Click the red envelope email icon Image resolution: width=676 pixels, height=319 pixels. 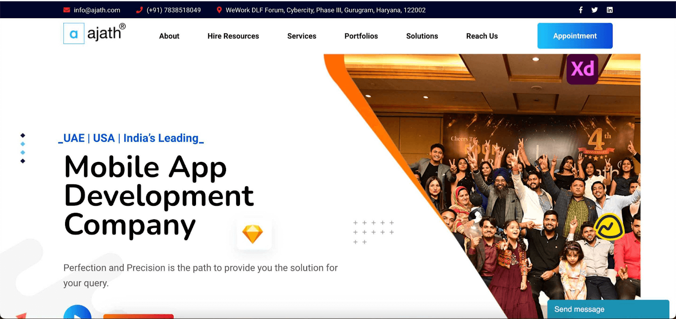pos(67,10)
